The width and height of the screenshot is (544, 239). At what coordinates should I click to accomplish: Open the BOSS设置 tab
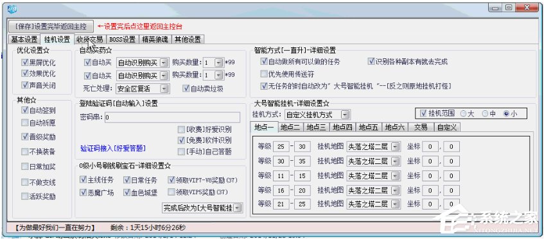pos(123,39)
